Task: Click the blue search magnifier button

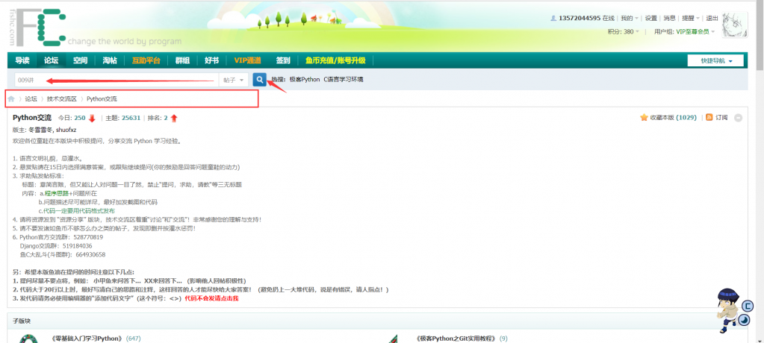Action: point(259,80)
